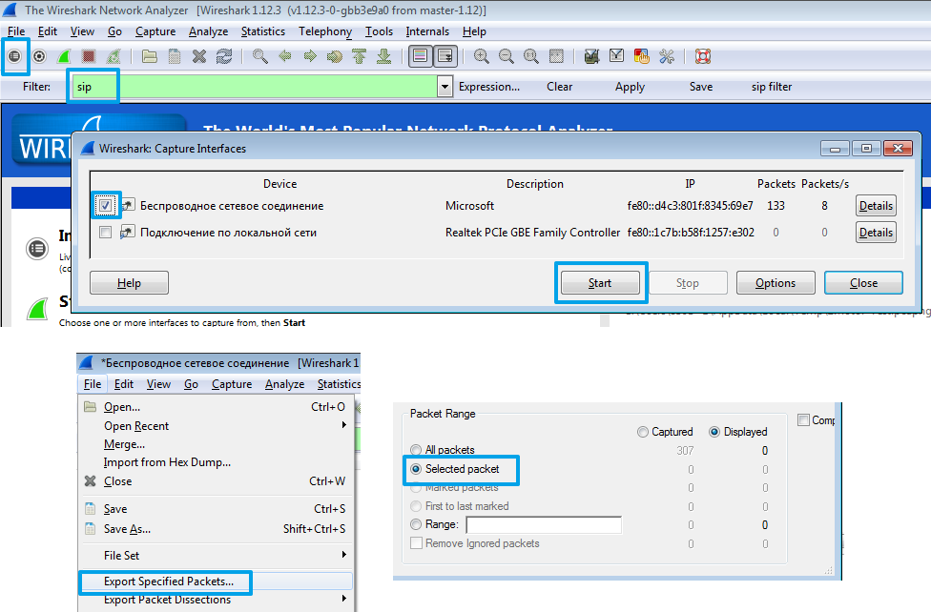Open the Telephony menu in main window
This screenshot has height=612, width=931.
(x=324, y=31)
